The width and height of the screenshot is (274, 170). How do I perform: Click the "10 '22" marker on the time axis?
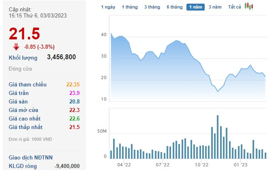tap(201, 164)
